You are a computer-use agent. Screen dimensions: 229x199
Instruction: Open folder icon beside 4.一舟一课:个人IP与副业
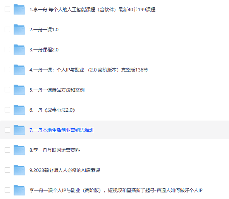coord(19,70)
